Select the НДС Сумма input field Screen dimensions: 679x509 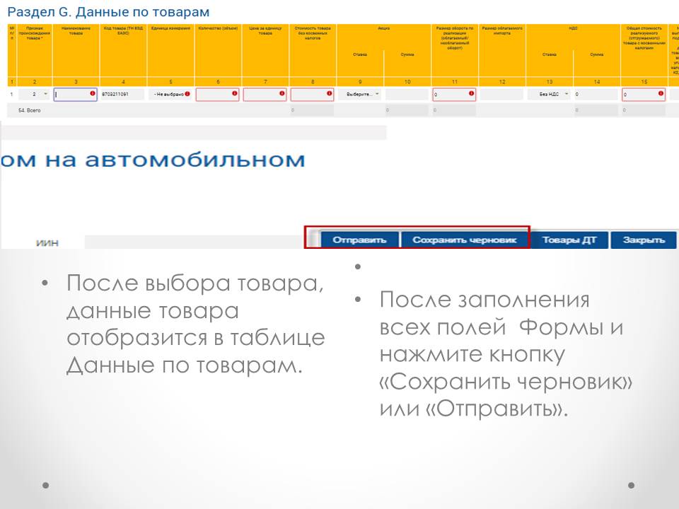pos(595,94)
